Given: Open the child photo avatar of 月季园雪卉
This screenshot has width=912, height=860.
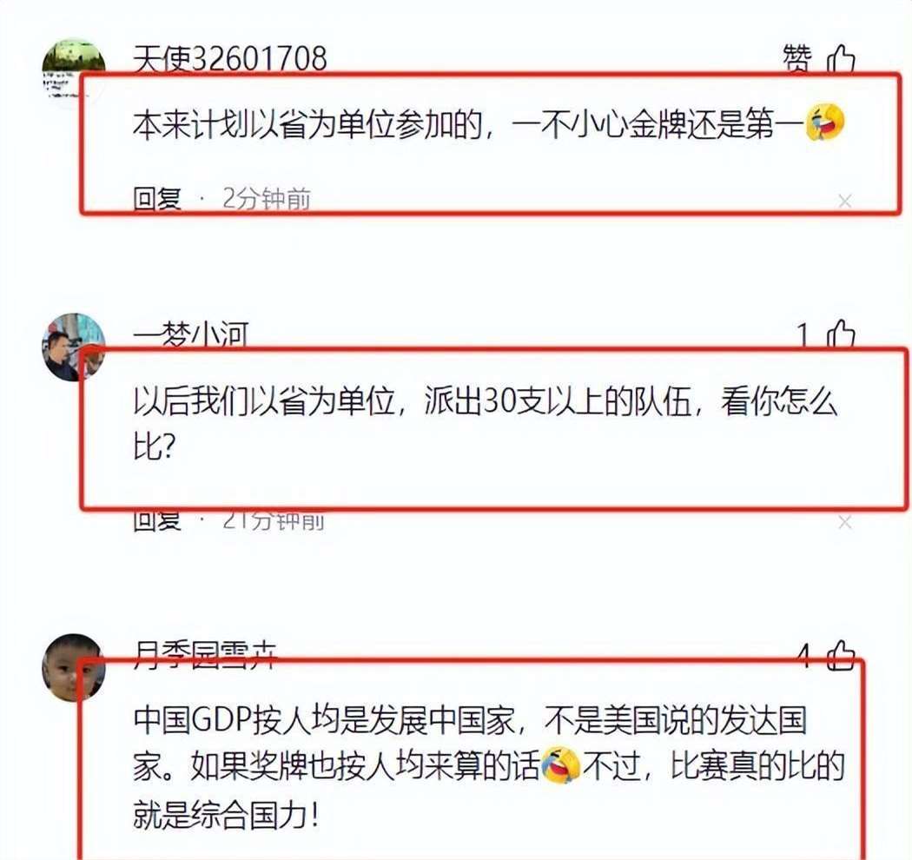Looking at the screenshot, I should [x=74, y=667].
